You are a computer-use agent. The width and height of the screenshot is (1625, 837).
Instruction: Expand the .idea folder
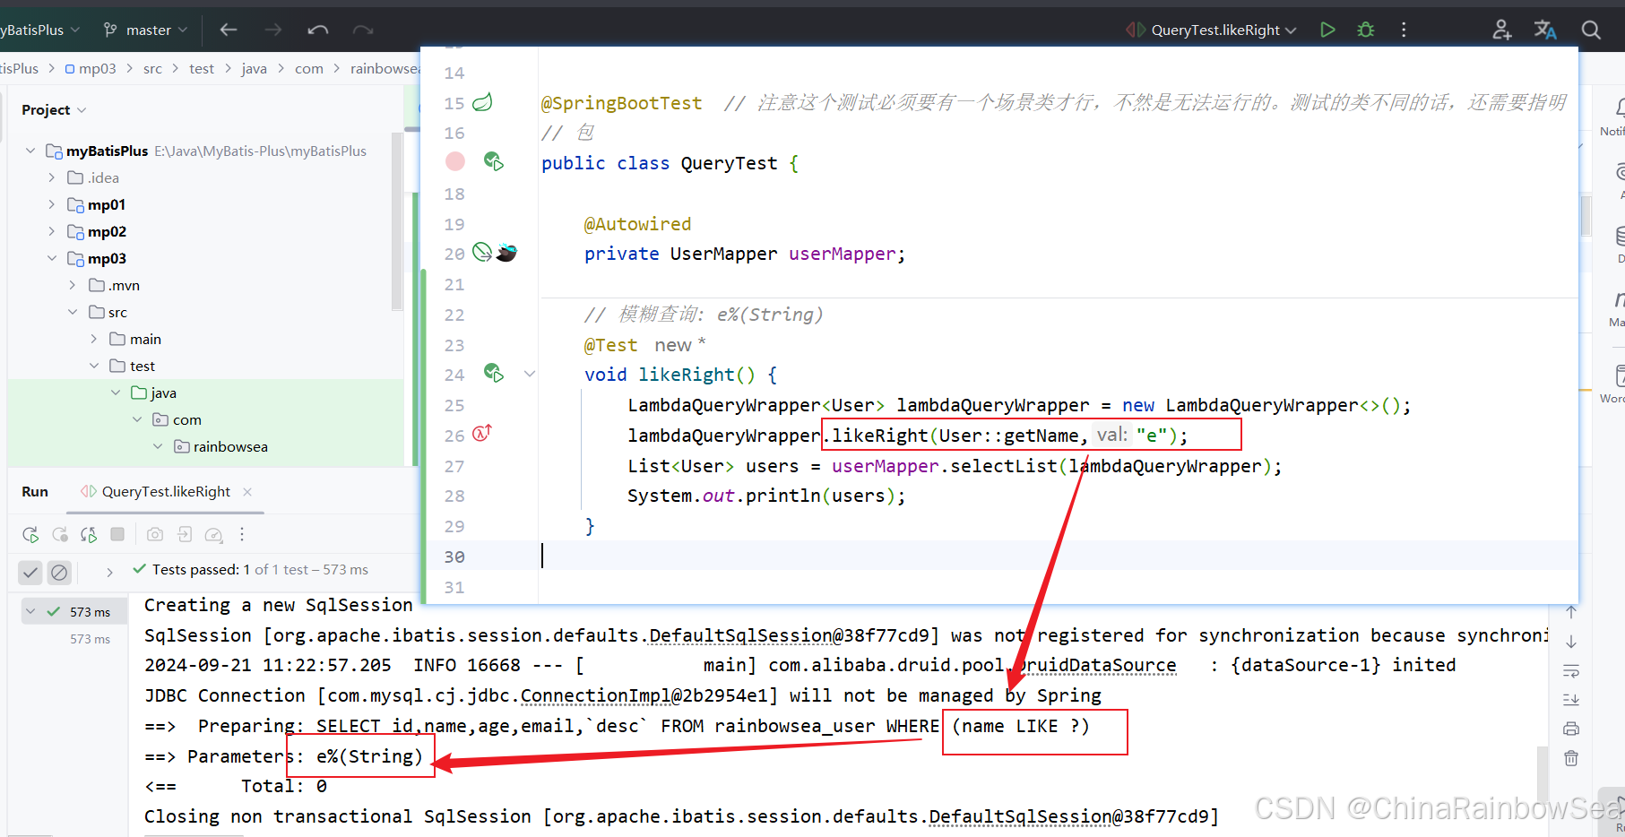point(52,177)
